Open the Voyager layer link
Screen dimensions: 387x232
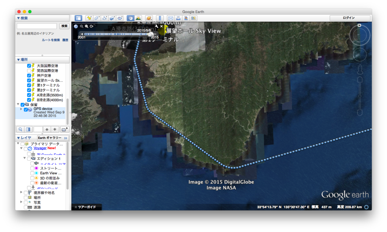40,148
